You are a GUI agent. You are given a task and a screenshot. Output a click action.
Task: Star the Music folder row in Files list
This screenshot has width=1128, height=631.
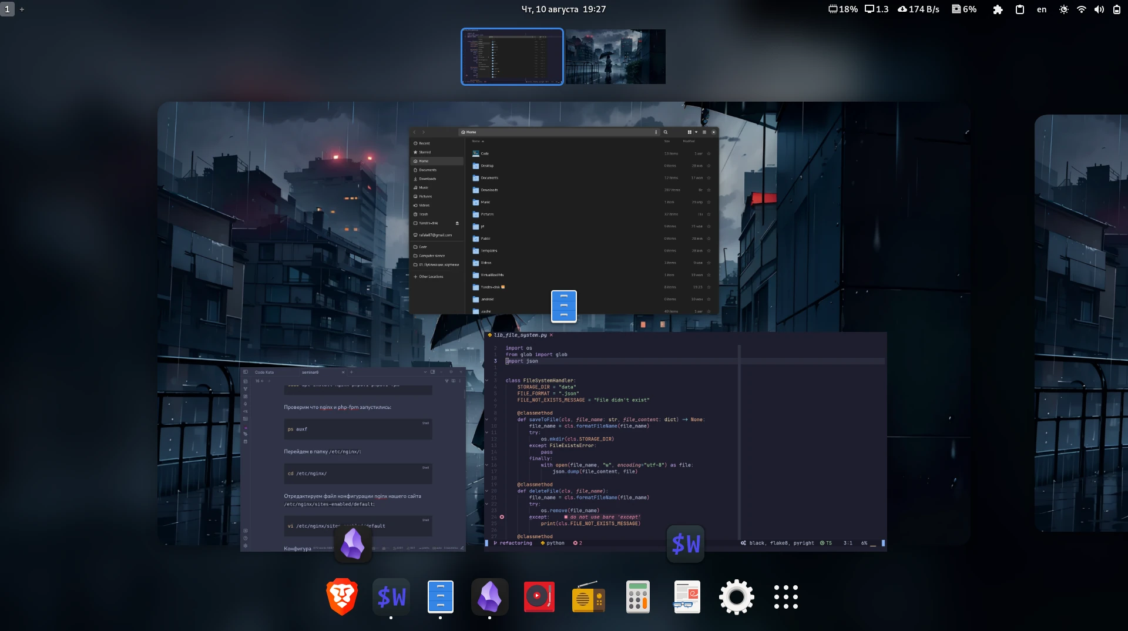[x=709, y=202]
